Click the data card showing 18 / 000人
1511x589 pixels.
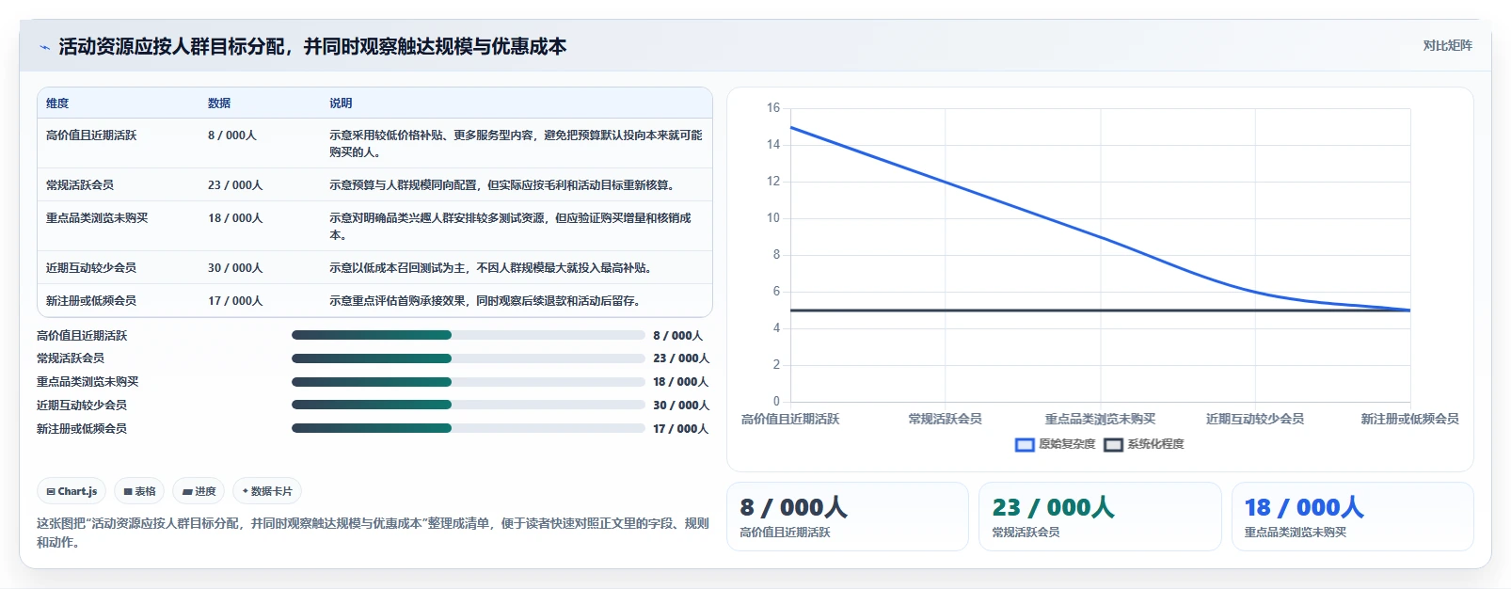pos(1353,517)
